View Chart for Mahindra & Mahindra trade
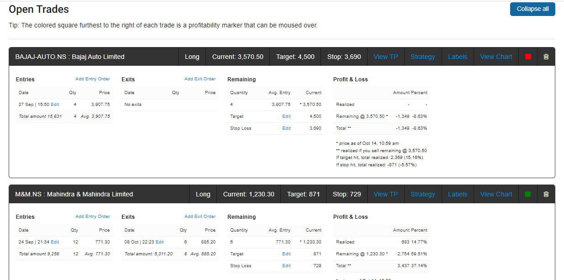The image size is (564, 280). click(496, 194)
